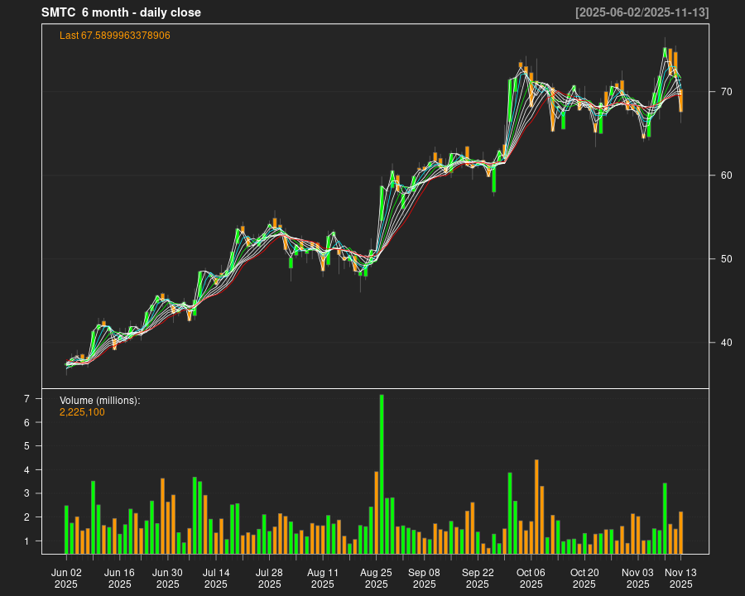745x596 pixels.
Task: Click the orange Last price value text
Action: pos(115,36)
